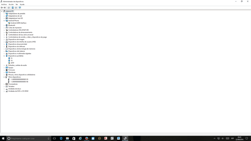Launch Microsoft Edge from the taskbar

(61, 138)
